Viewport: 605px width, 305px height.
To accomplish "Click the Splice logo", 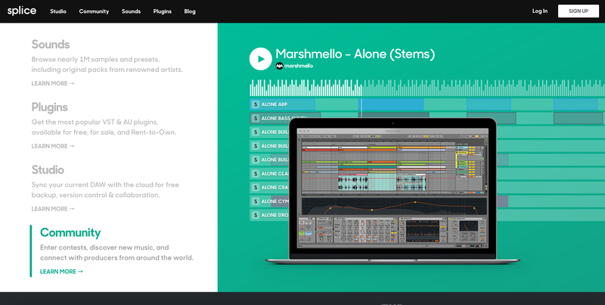I will (21, 11).
